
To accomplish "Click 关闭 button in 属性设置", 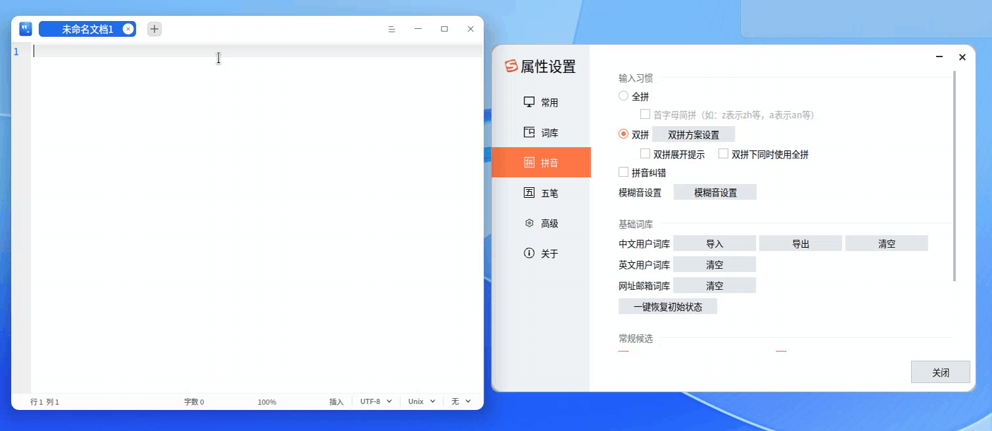I will (941, 372).
